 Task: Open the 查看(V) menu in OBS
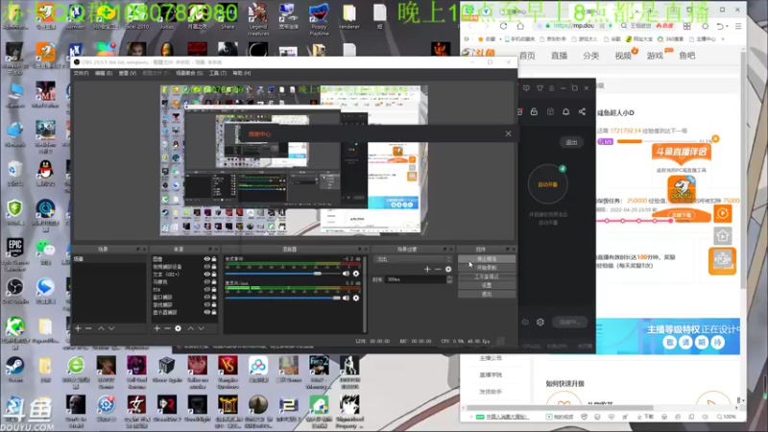pyautogui.click(x=128, y=73)
